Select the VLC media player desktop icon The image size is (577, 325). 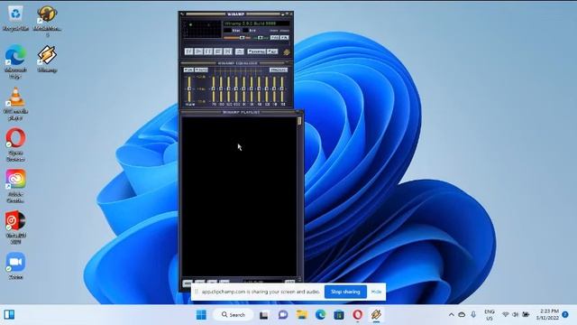tap(15, 103)
